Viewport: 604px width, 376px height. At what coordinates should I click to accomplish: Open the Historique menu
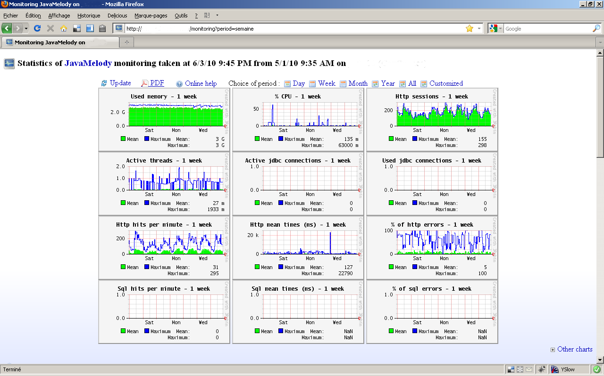(x=89, y=16)
